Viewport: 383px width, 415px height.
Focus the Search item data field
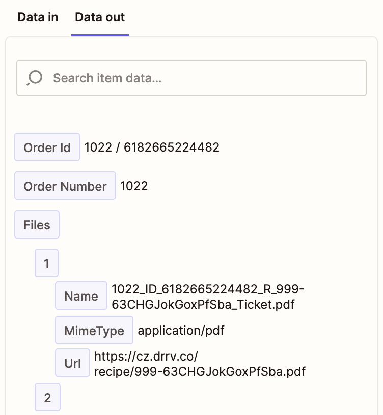204,78
